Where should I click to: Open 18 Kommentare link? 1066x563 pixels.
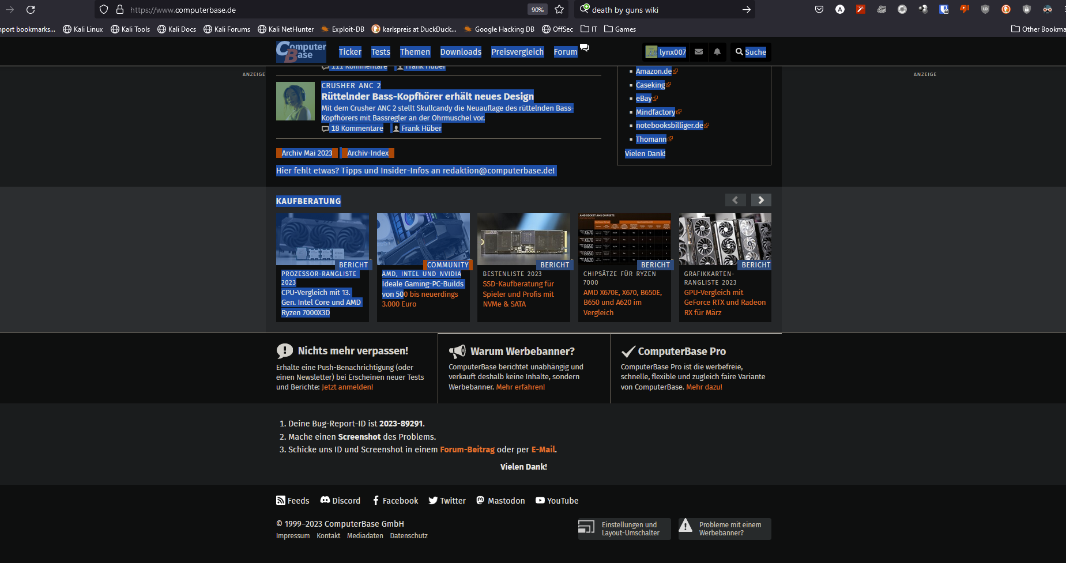pos(353,129)
